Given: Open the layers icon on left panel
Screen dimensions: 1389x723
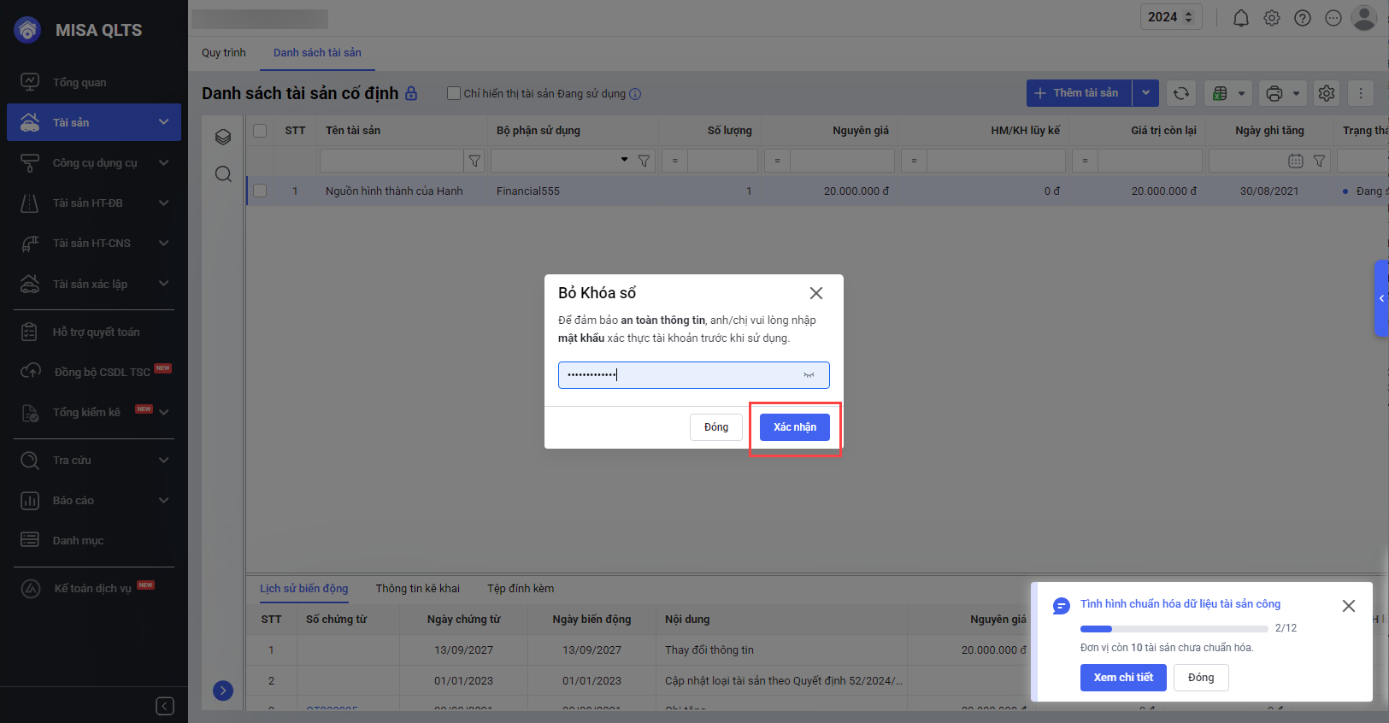Looking at the screenshot, I should coord(223,137).
